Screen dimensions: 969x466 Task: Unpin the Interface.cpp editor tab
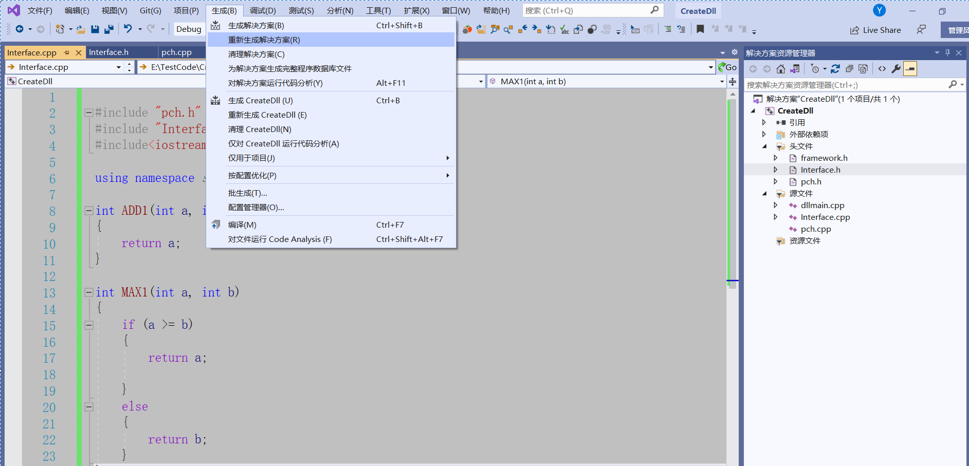click(x=67, y=52)
